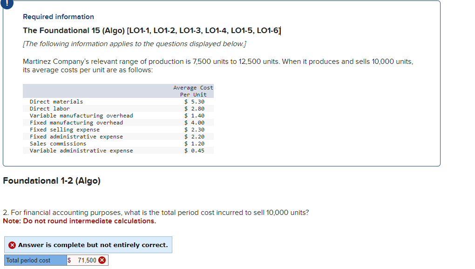
Task: Select the Direct materials row
Action: coord(116,101)
